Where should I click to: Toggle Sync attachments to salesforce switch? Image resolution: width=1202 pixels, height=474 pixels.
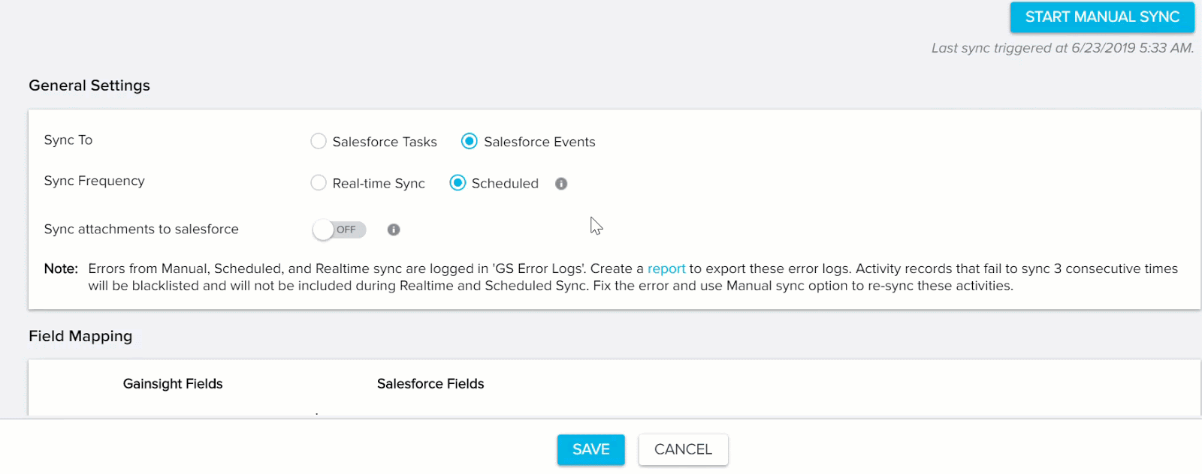[x=339, y=229]
